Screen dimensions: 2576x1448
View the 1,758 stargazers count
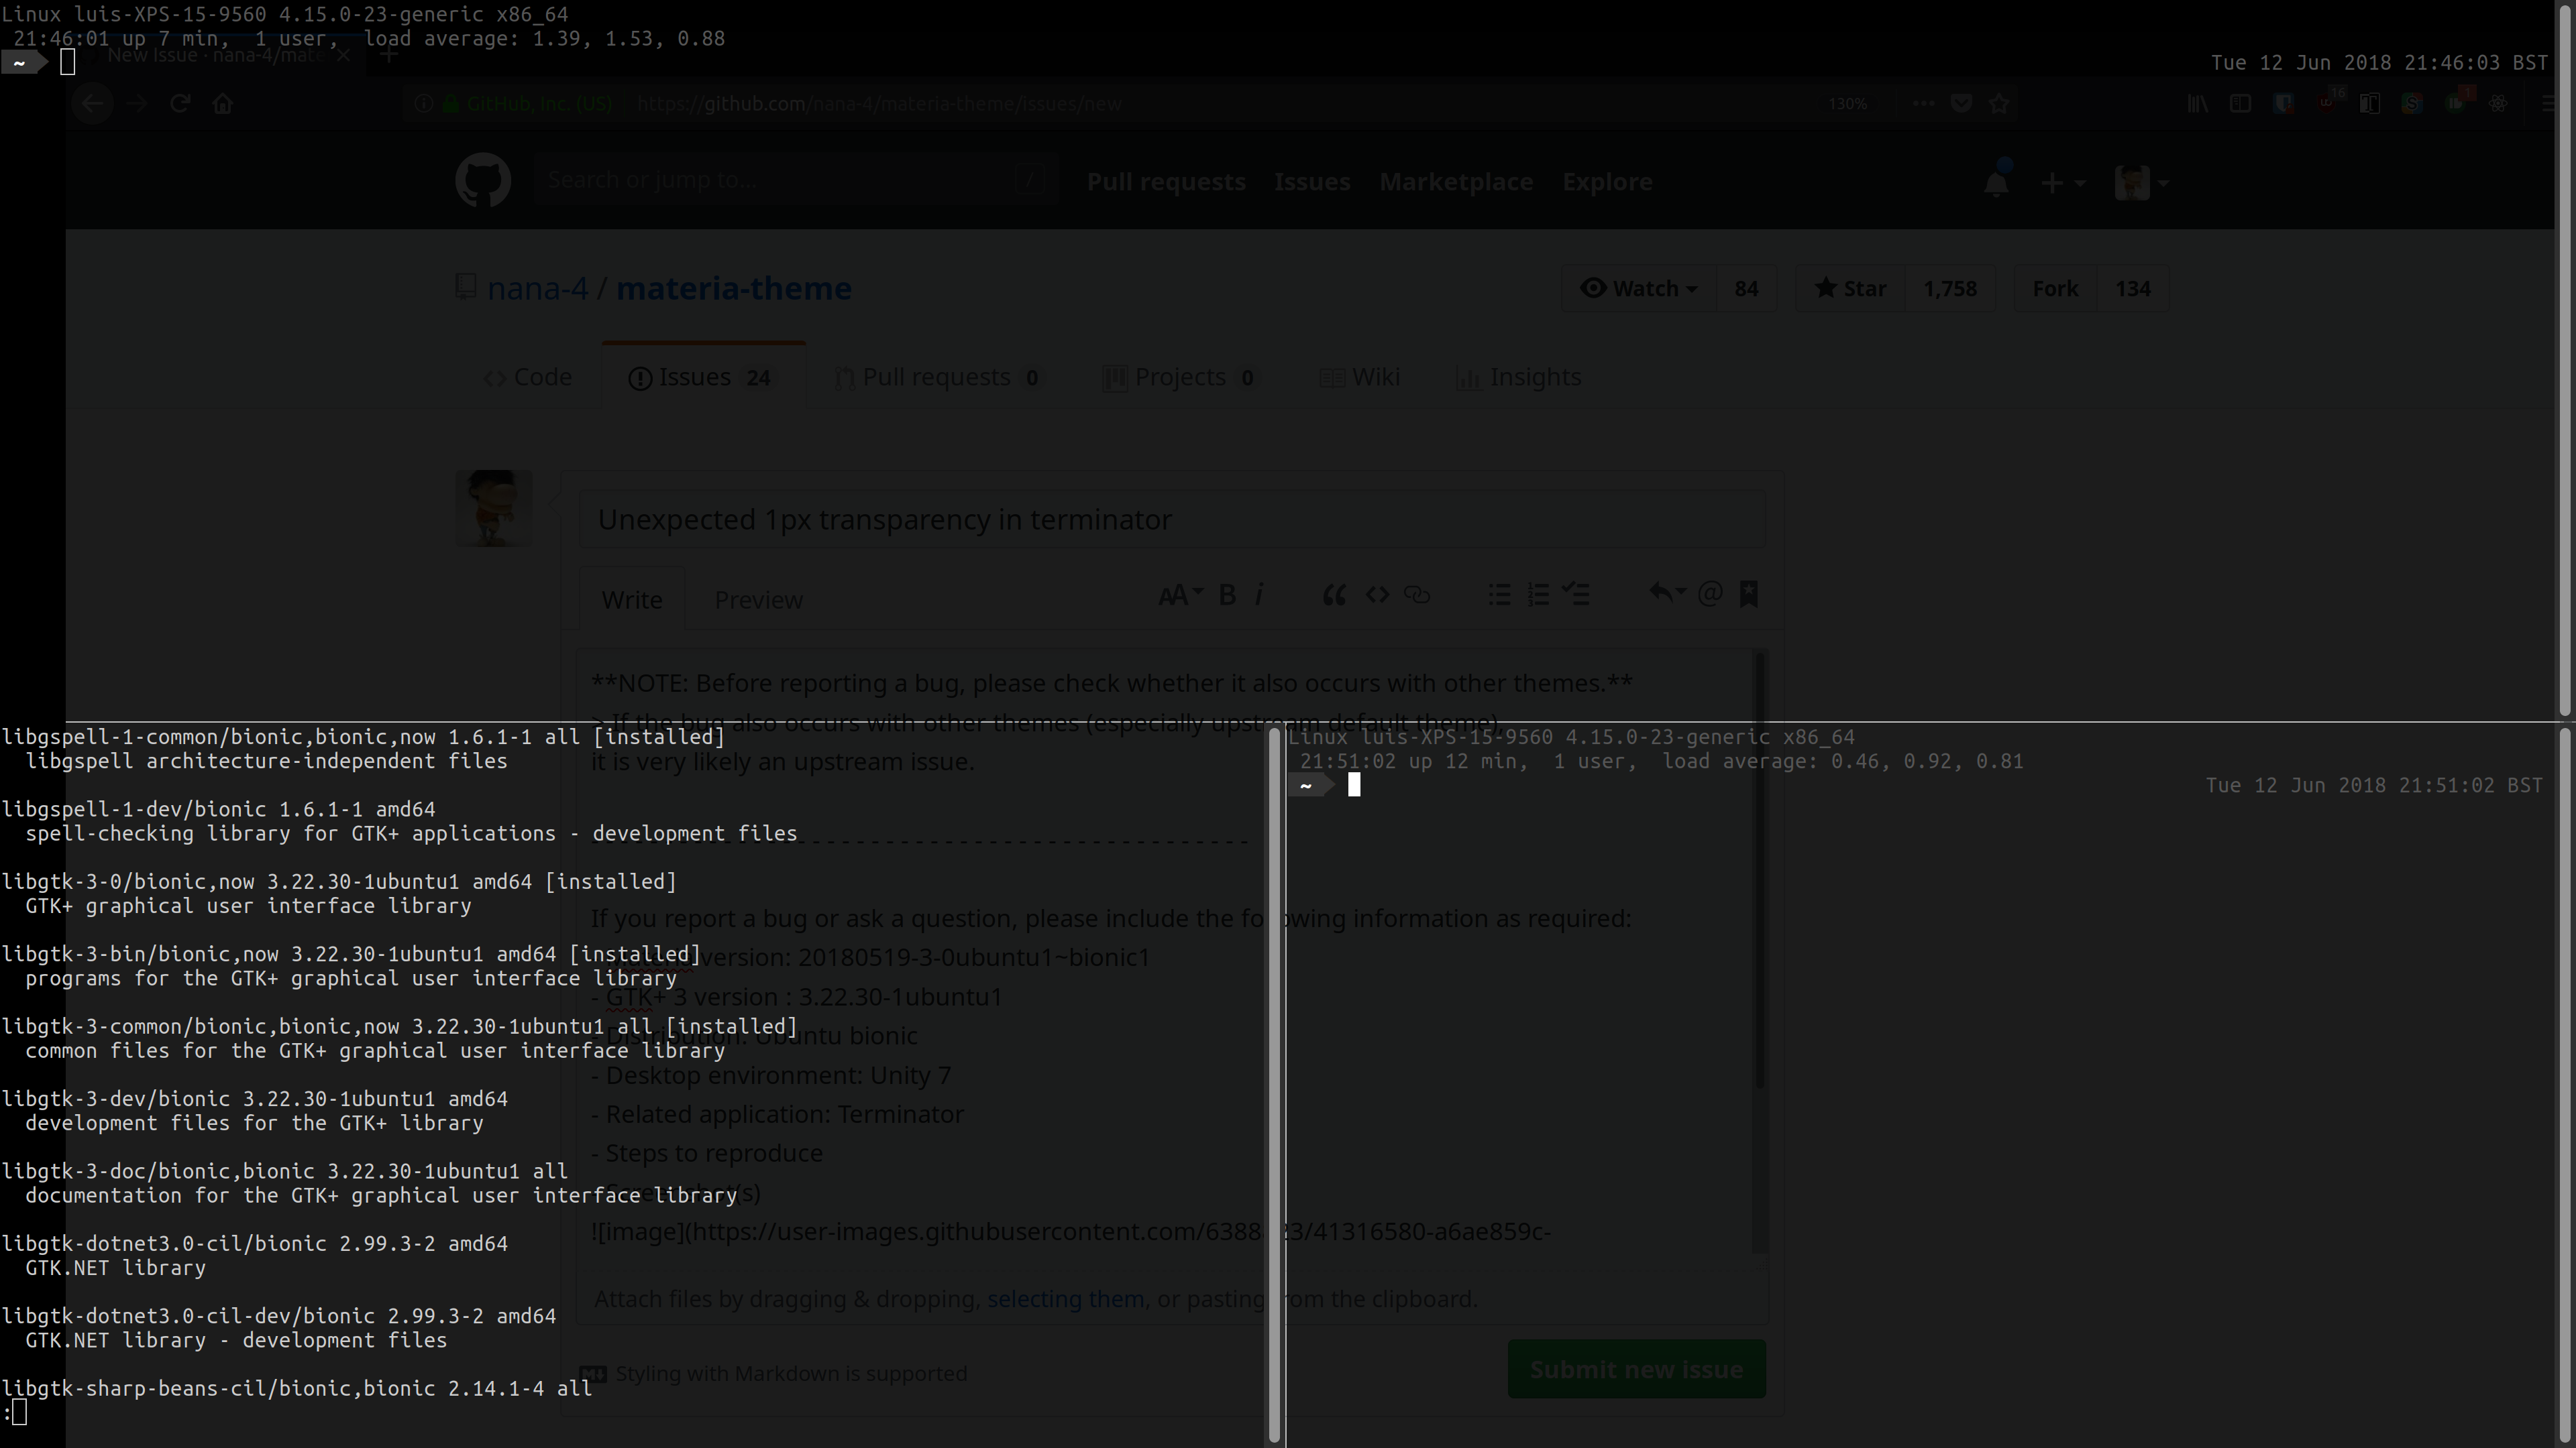point(1950,289)
